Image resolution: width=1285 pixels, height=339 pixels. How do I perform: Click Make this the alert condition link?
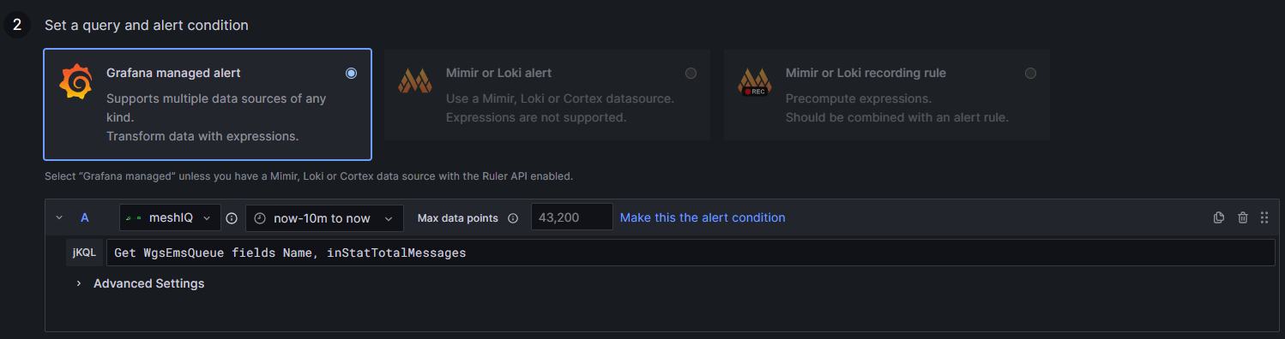(x=703, y=217)
